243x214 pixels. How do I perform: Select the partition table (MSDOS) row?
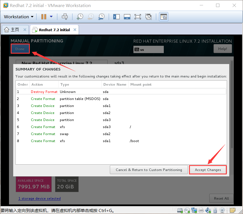(x=121, y=99)
